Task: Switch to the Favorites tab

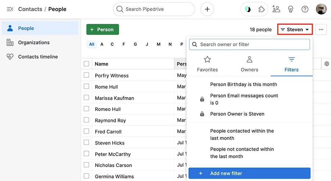Action: (207, 64)
